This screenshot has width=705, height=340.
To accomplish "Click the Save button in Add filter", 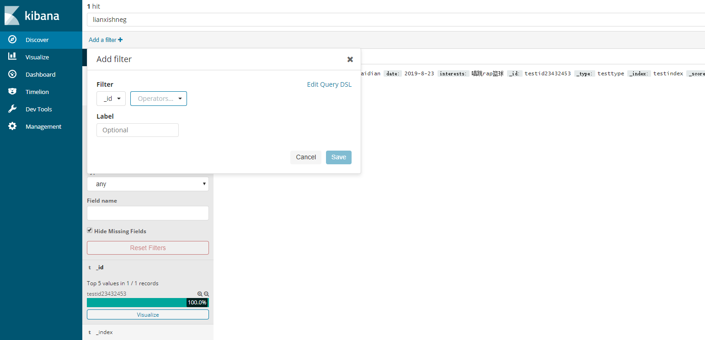I will point(339,157).
